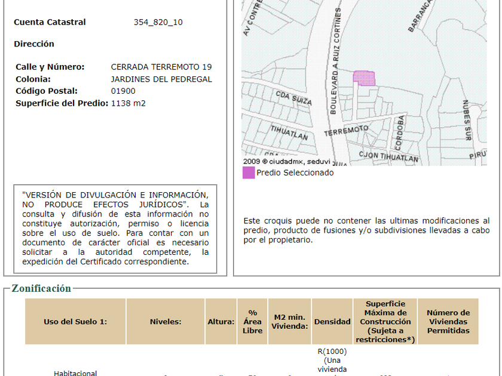Screen dimensions: 502x376
Task: Click the M2 min. Vivienda header
Action: click(289, 322)
